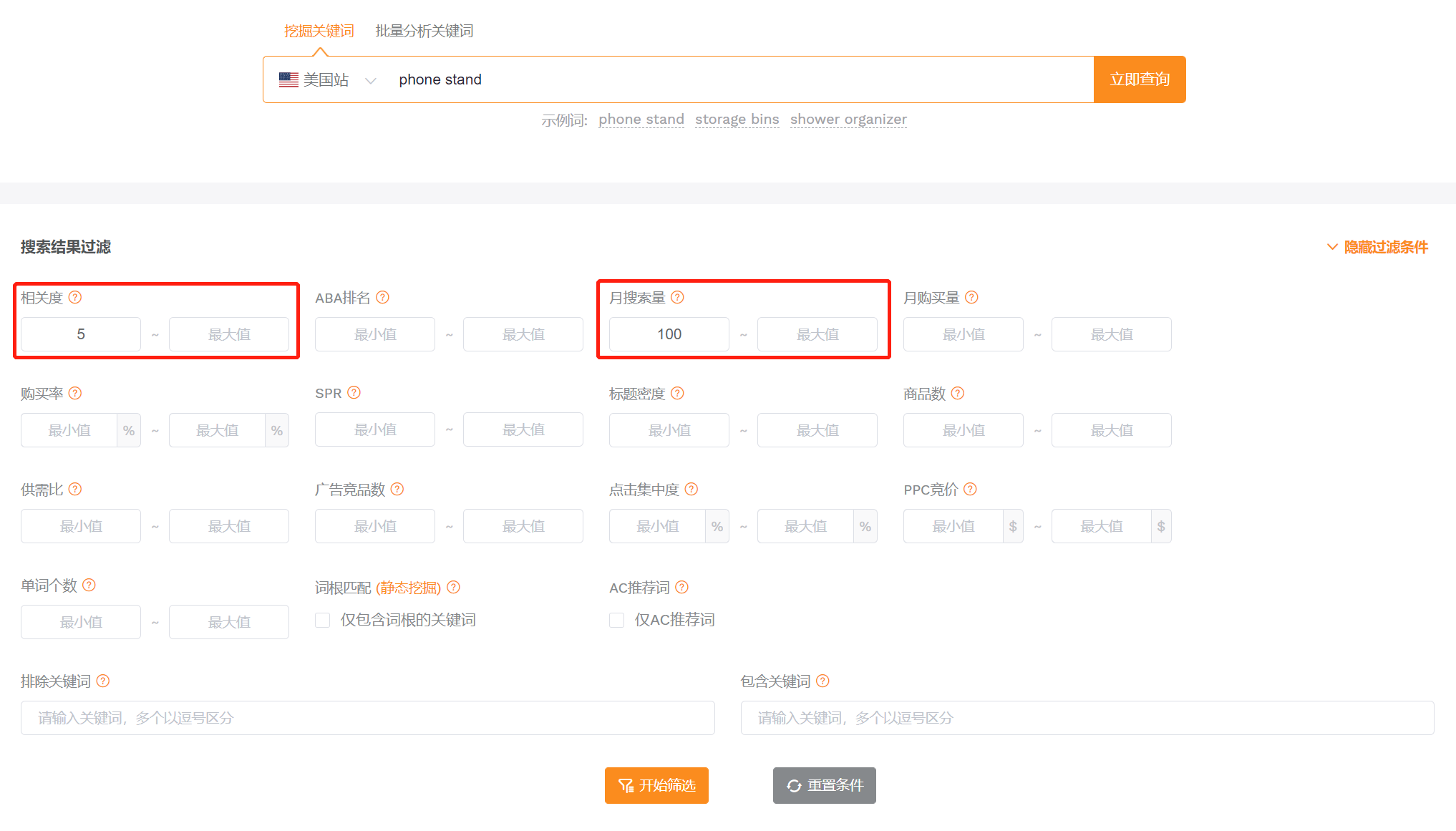Check the 仅AC推荐词 option
The width and height of the screenshot is (1456, 831).
(x=616, y=620)
